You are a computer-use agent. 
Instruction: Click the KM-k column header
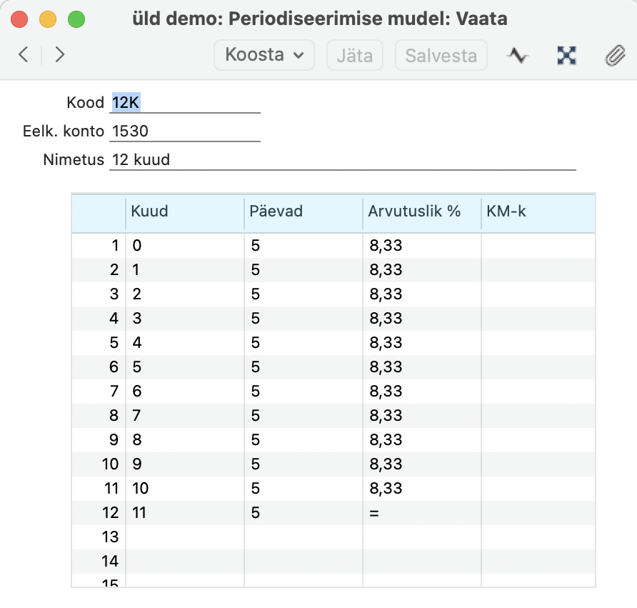pyautogui.click(x=537, y=211)
